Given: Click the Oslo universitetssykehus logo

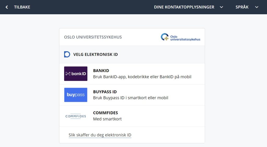Looking at the screenshot, I should tap(180, 37).
